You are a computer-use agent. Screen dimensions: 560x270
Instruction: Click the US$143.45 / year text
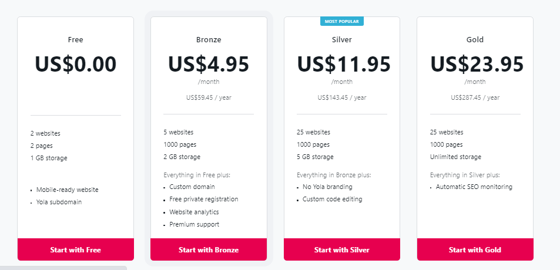[342, 97]
